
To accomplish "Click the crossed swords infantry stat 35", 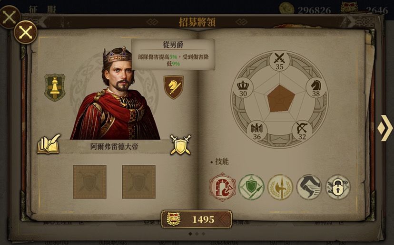I will coord(279,61).
